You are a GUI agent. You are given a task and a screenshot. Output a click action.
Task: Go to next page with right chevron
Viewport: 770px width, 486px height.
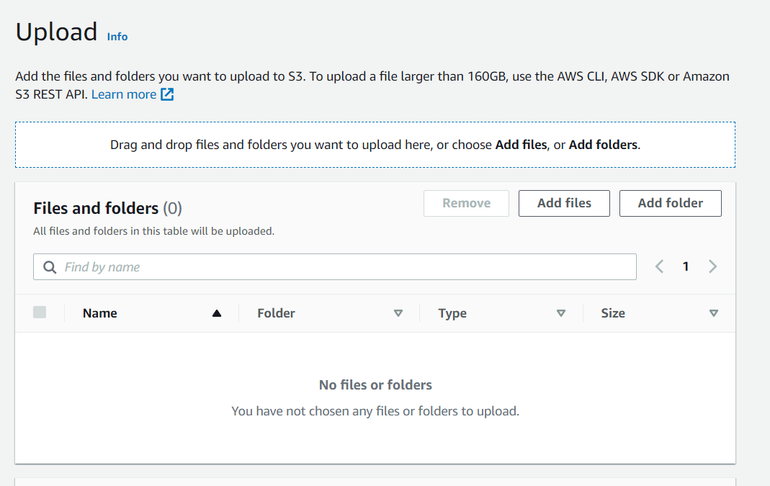pos(712,266)
